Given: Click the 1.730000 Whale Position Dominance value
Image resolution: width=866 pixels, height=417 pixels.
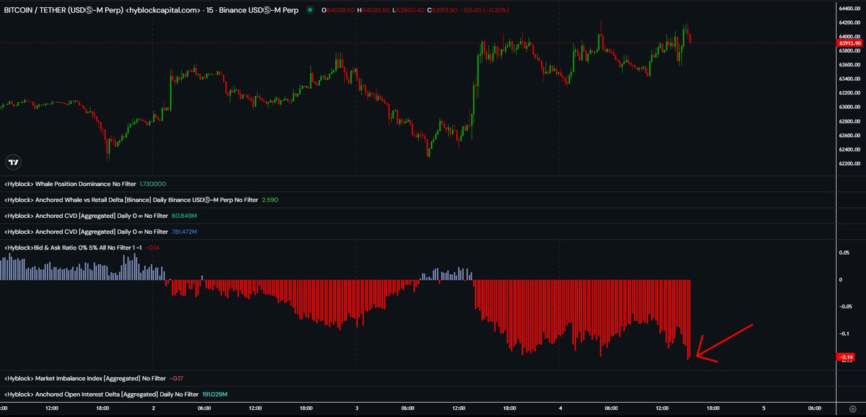Looking at the screenshot, I should point(153,184).
